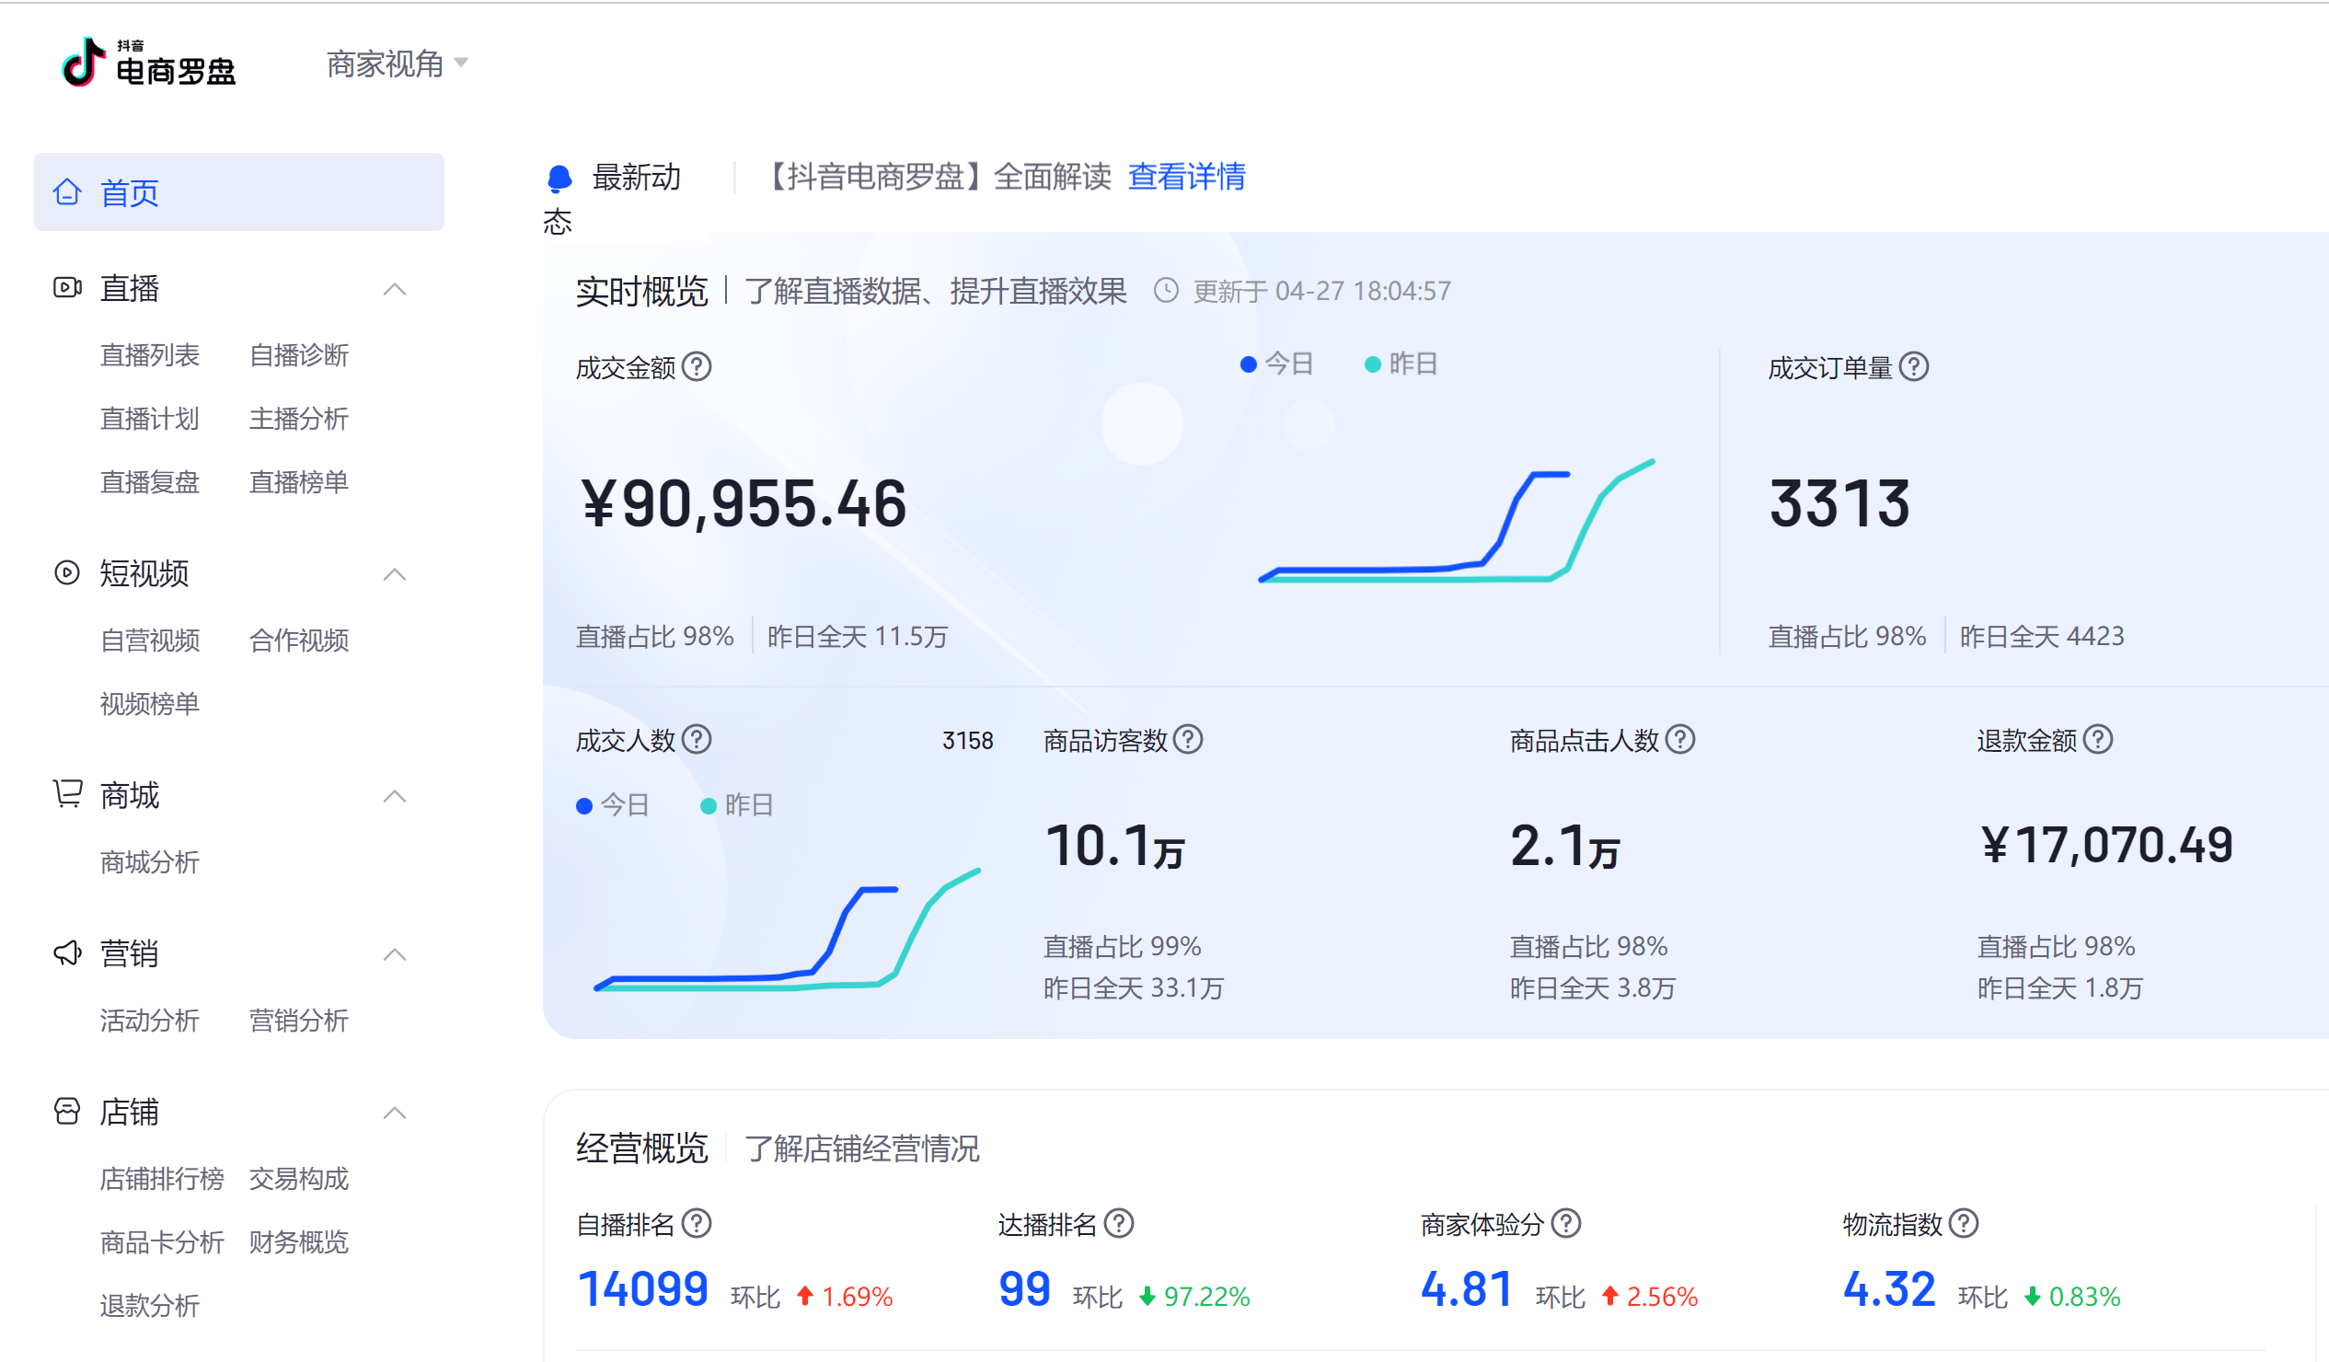The image size is (2329, 1362).
Task: Open 财务概览
Action: [298, 1241]
